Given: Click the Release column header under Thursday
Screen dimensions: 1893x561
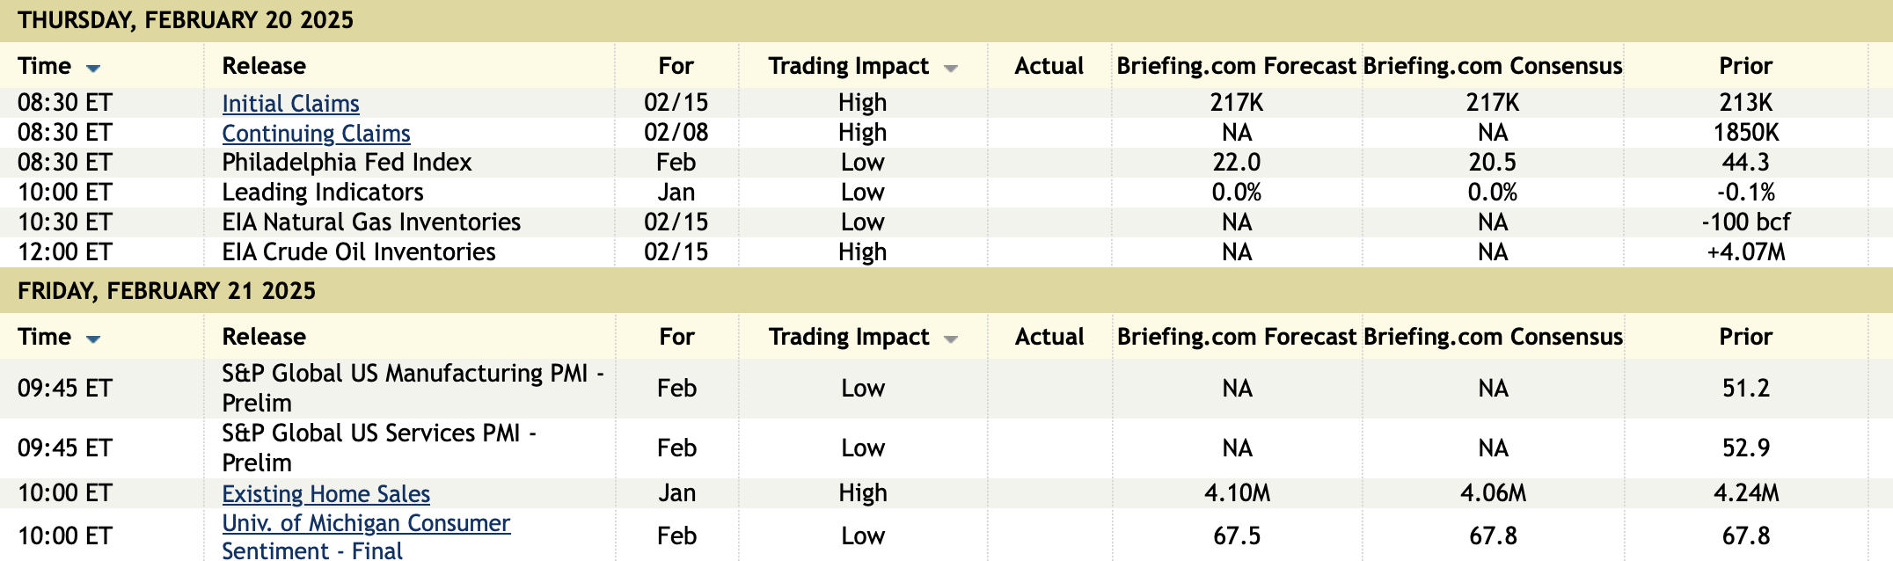Looking at the screenshot, I should (x=264, y=66).
